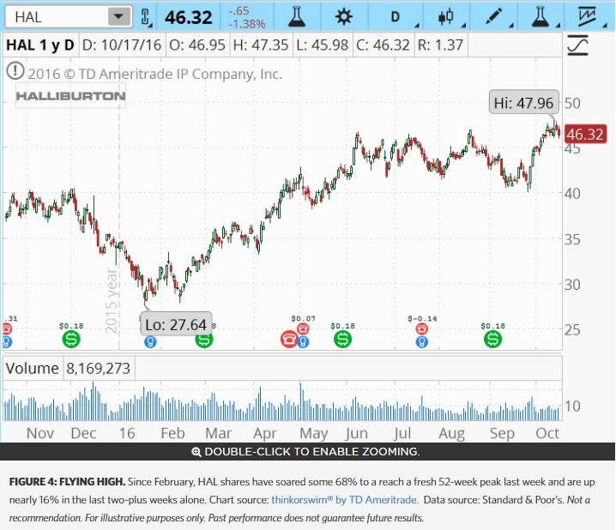Click the green dividend icon partly behind Lo bubble

pyautogui.click(x=204, y=341)
